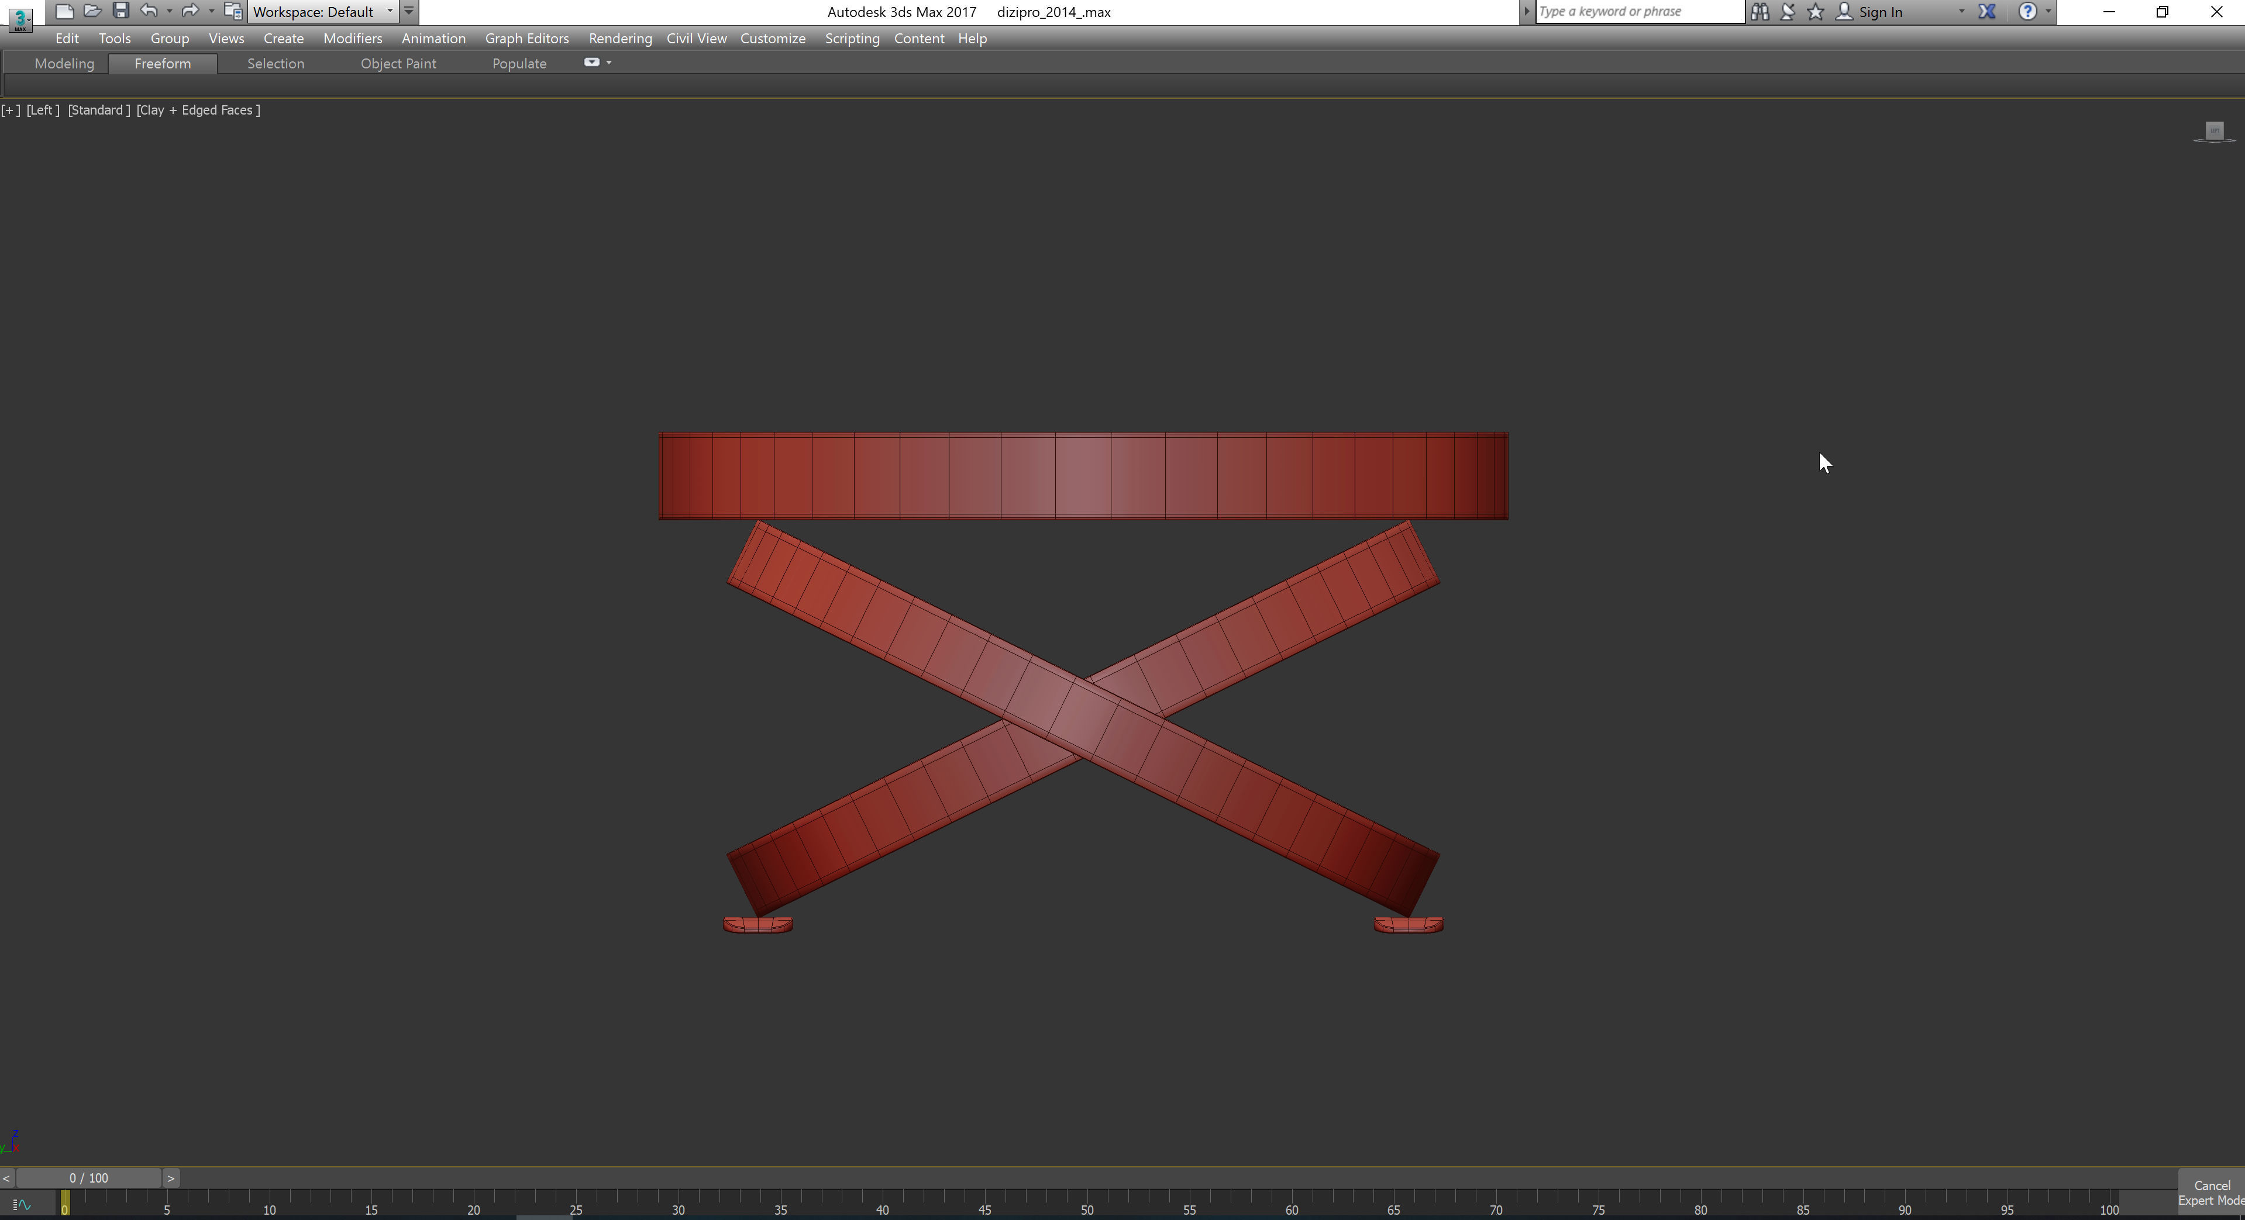
Task: Click the Undo arrow icon
Action: tap(149, 11)
